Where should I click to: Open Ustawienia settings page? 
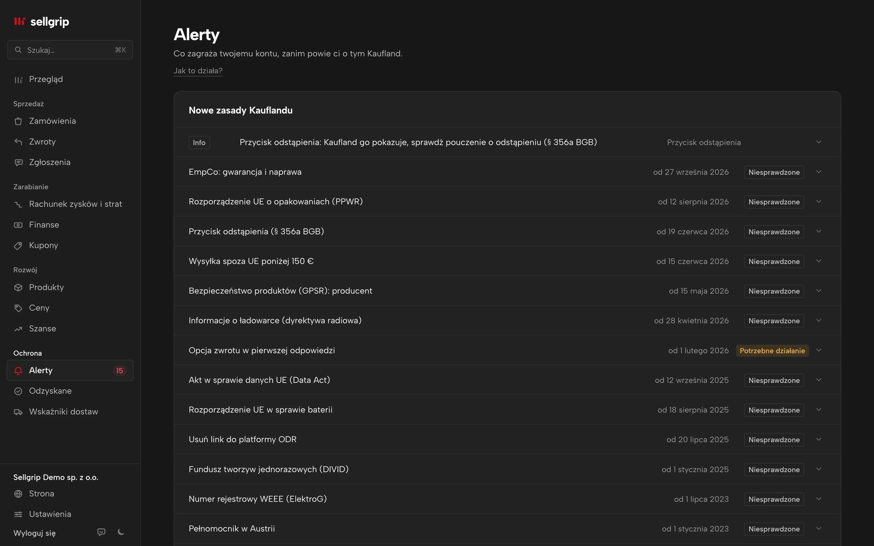(70, 514)
